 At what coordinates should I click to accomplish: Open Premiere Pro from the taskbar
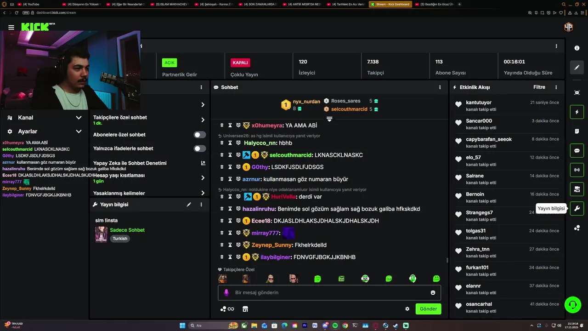point(305,325)
